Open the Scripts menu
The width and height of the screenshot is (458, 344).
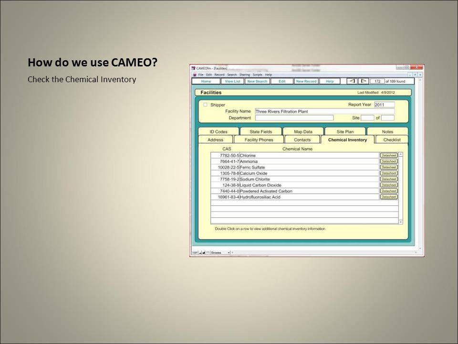[257, 75]
